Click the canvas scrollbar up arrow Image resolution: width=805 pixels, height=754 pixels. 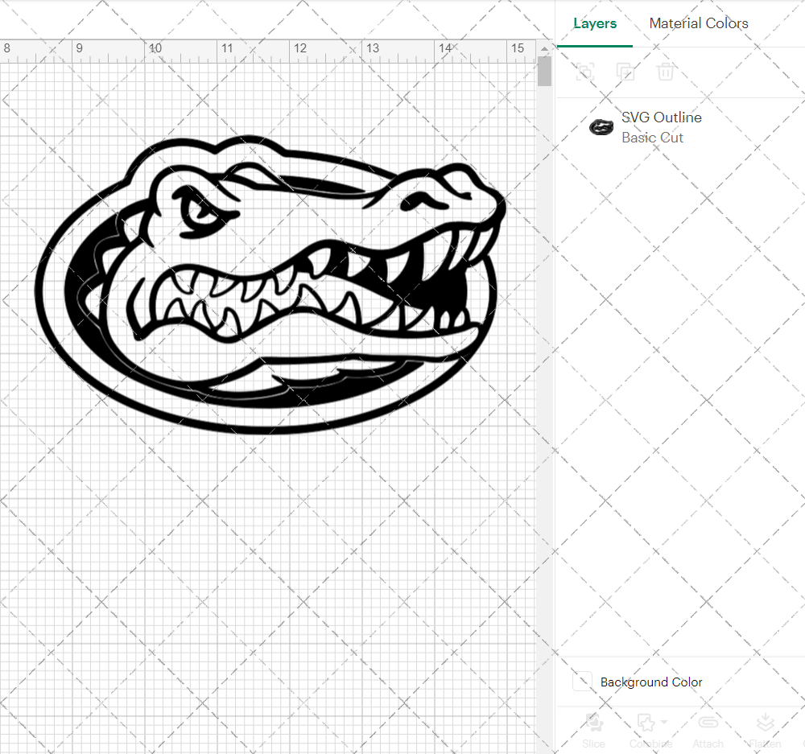[544, 48]
